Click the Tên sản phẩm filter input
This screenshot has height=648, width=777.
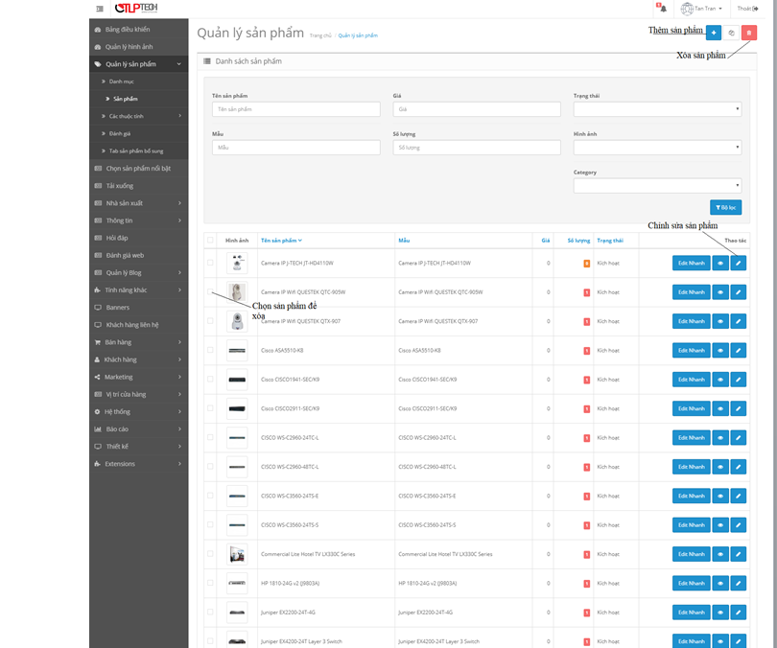coord(296,109)
